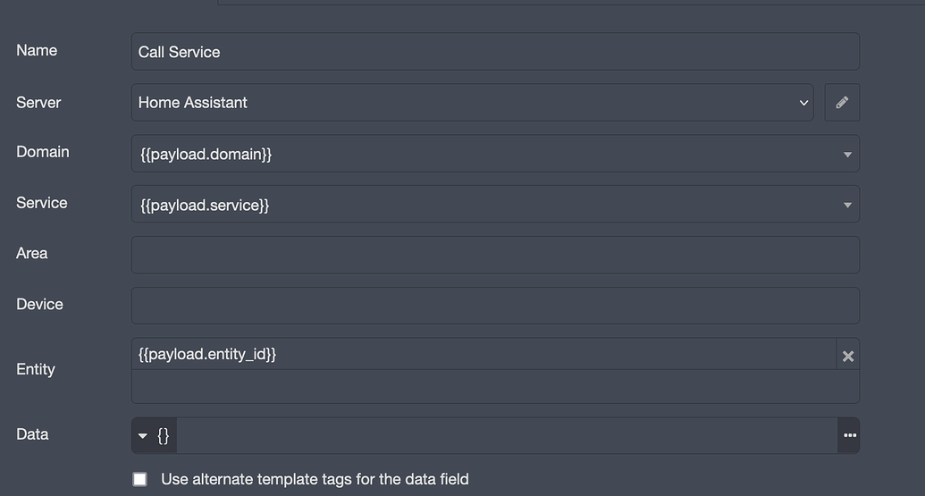
Task: Edit the Home Assistant server with pencil icon
Action: coord(842,103)
